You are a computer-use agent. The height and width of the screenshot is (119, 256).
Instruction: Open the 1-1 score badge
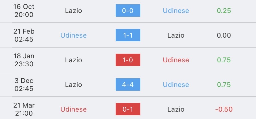[128, 35]
